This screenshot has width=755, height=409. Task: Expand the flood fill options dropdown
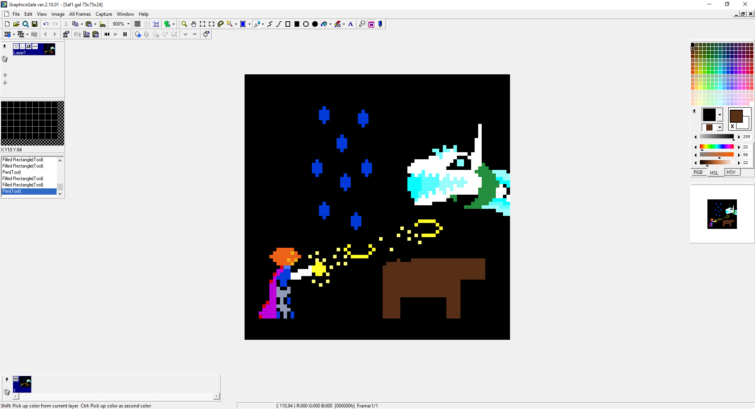coord(330,24)
